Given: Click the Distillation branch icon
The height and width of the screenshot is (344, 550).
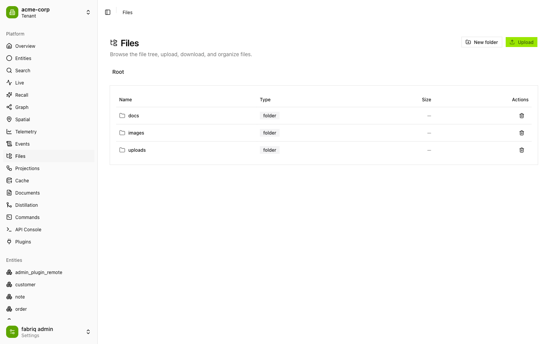Looking at the screenshot, I should click(9, 205).
